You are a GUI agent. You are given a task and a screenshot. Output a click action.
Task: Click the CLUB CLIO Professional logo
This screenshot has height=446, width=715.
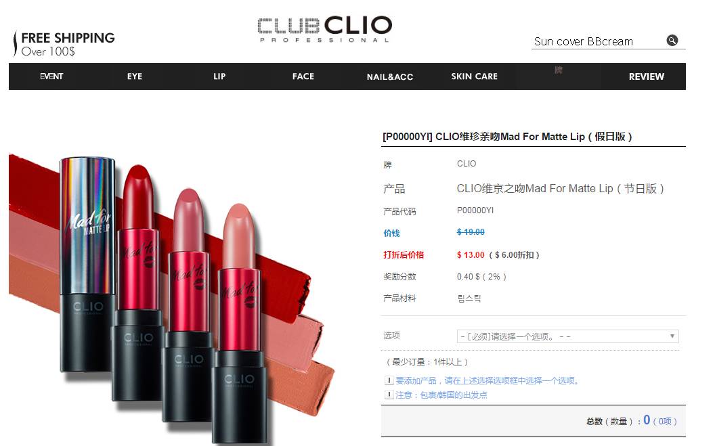[324, 30]
